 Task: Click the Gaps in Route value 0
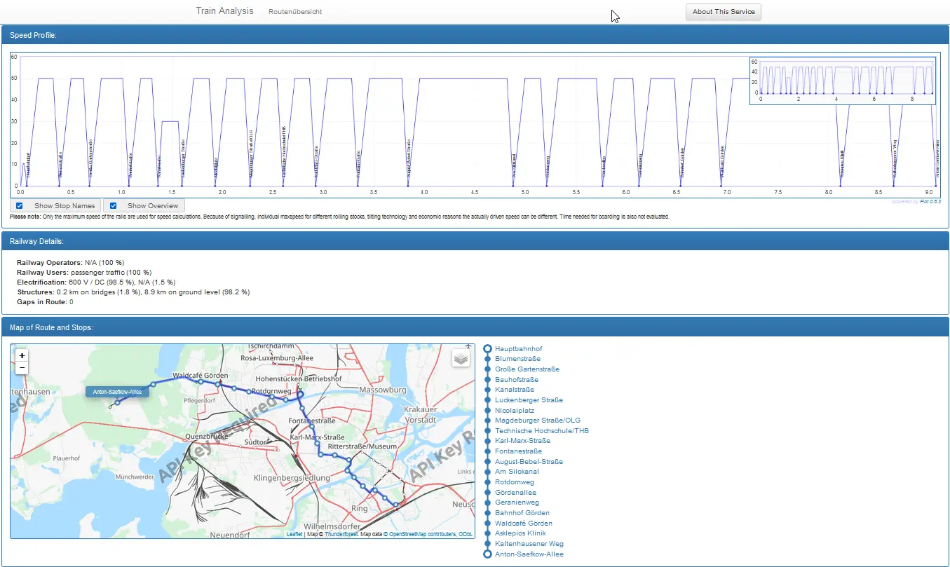point(72,301)
